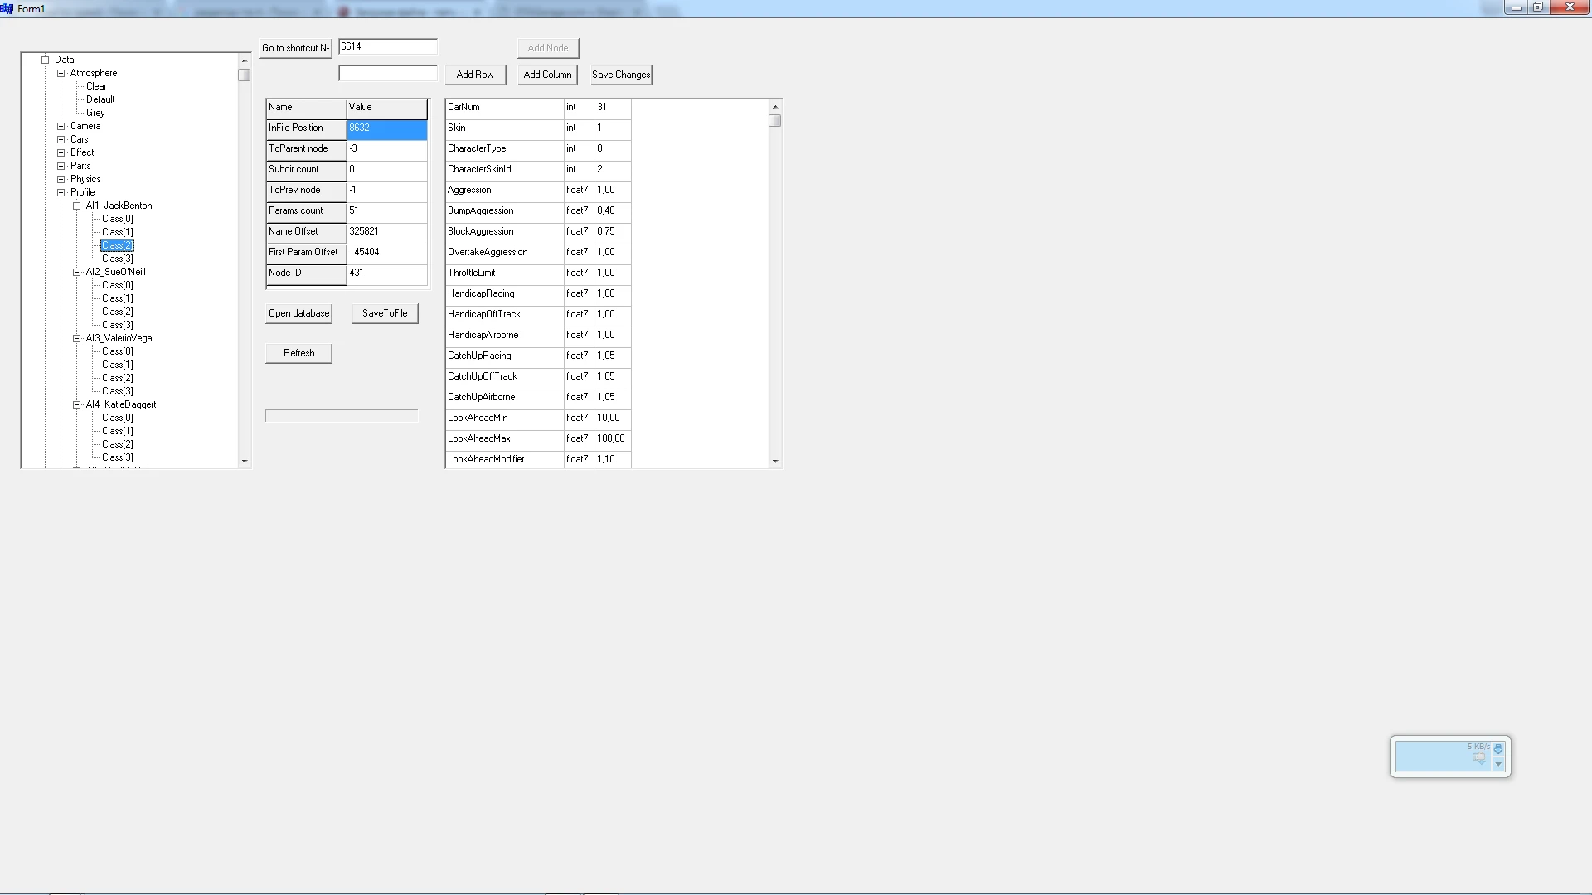1592x895 pixels.
Task: Click the tree view scroll down arrow
Action: 245,462
